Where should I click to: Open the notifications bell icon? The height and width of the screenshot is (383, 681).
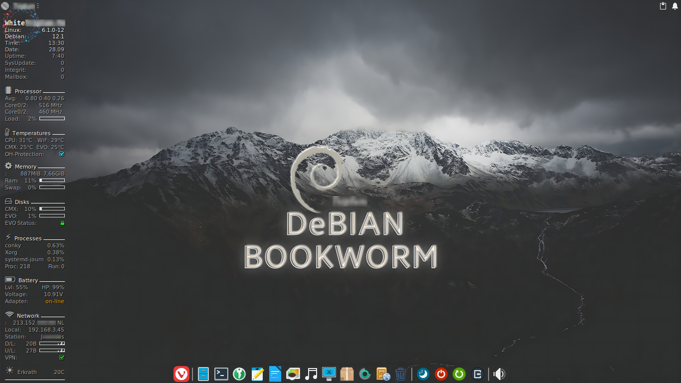point(675,6)
